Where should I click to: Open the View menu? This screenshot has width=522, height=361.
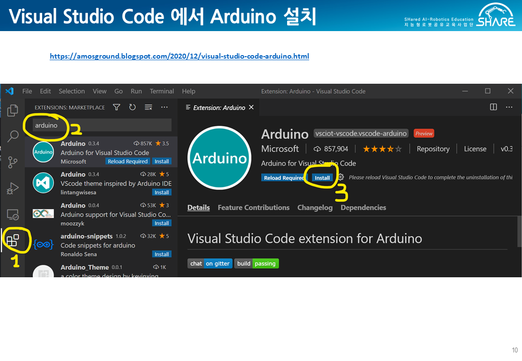tap(99, 91)
